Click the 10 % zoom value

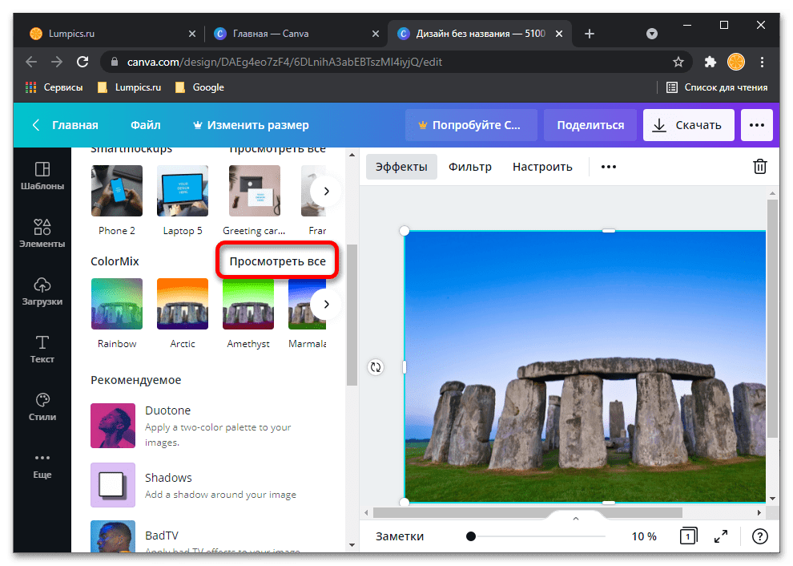pyautogui.click(x=644, y=536)
